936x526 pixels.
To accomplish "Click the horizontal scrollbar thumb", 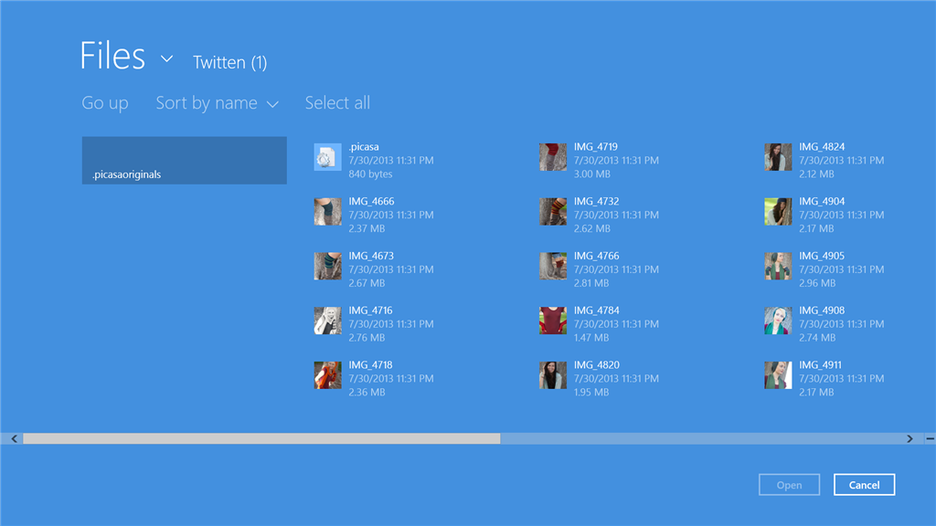I will (x=261, y=438).
